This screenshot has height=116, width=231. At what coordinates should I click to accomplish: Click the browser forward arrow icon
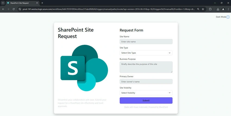(8, 9)
